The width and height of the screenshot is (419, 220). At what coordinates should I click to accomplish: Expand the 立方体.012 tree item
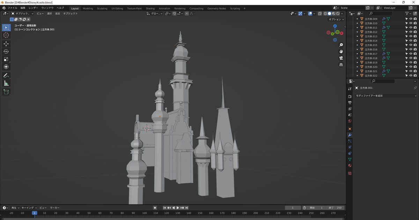click(357, 32)
